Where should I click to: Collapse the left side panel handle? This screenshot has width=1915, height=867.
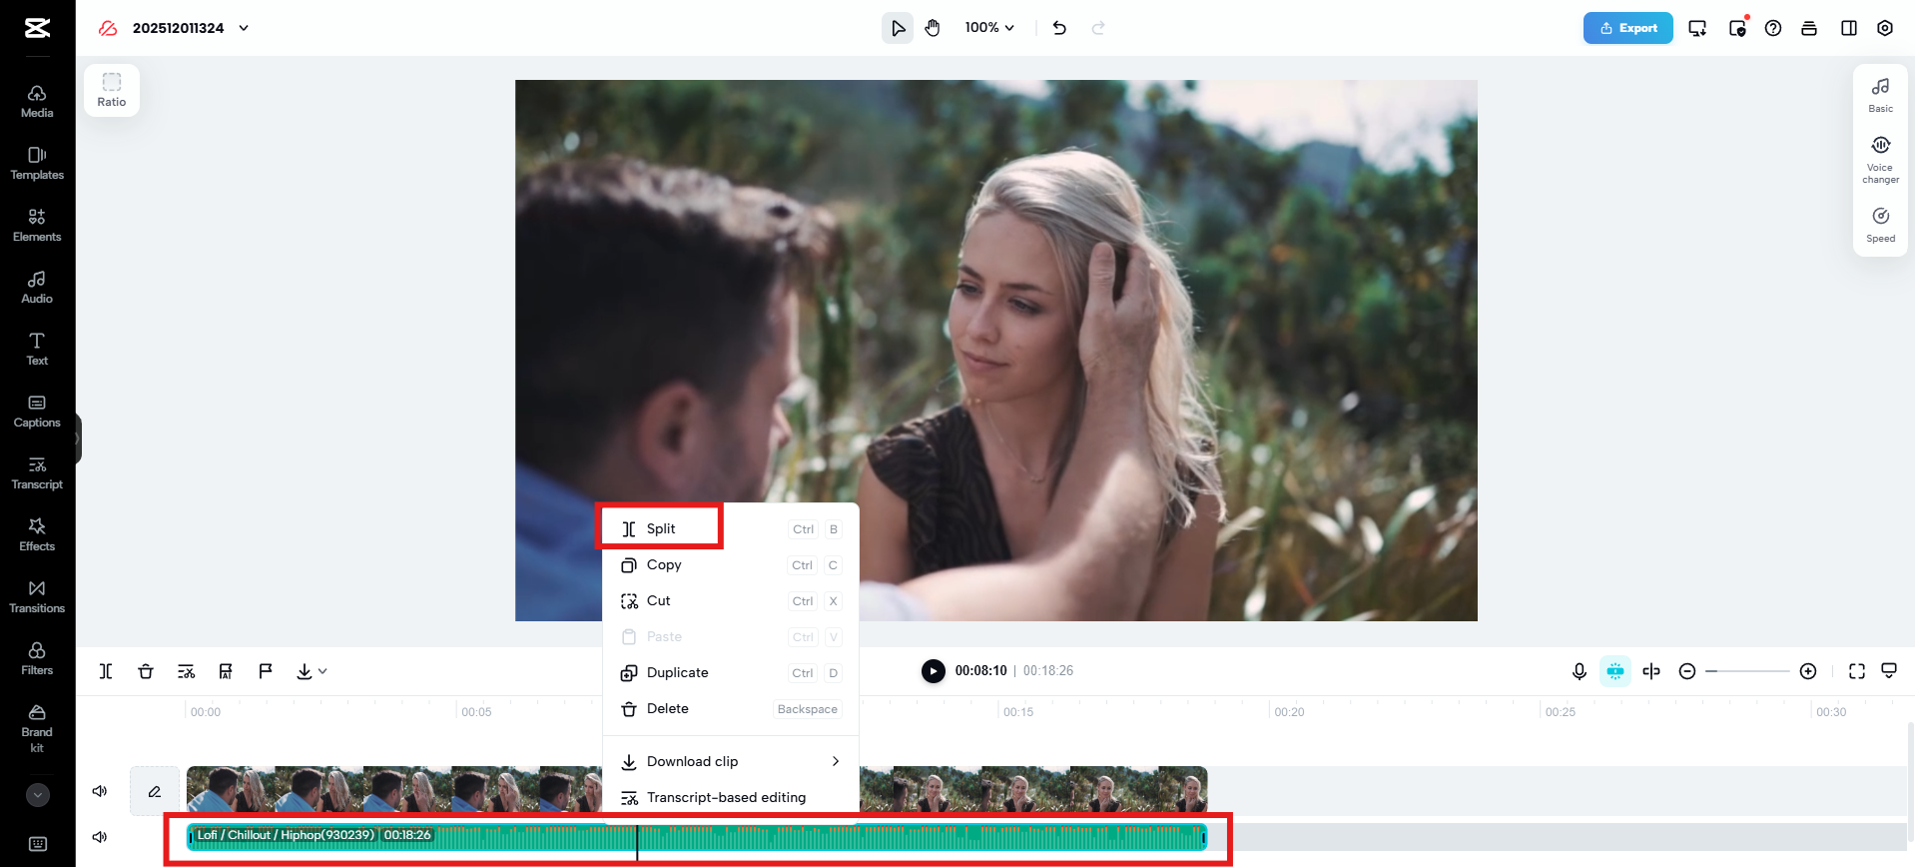[77, 438]
